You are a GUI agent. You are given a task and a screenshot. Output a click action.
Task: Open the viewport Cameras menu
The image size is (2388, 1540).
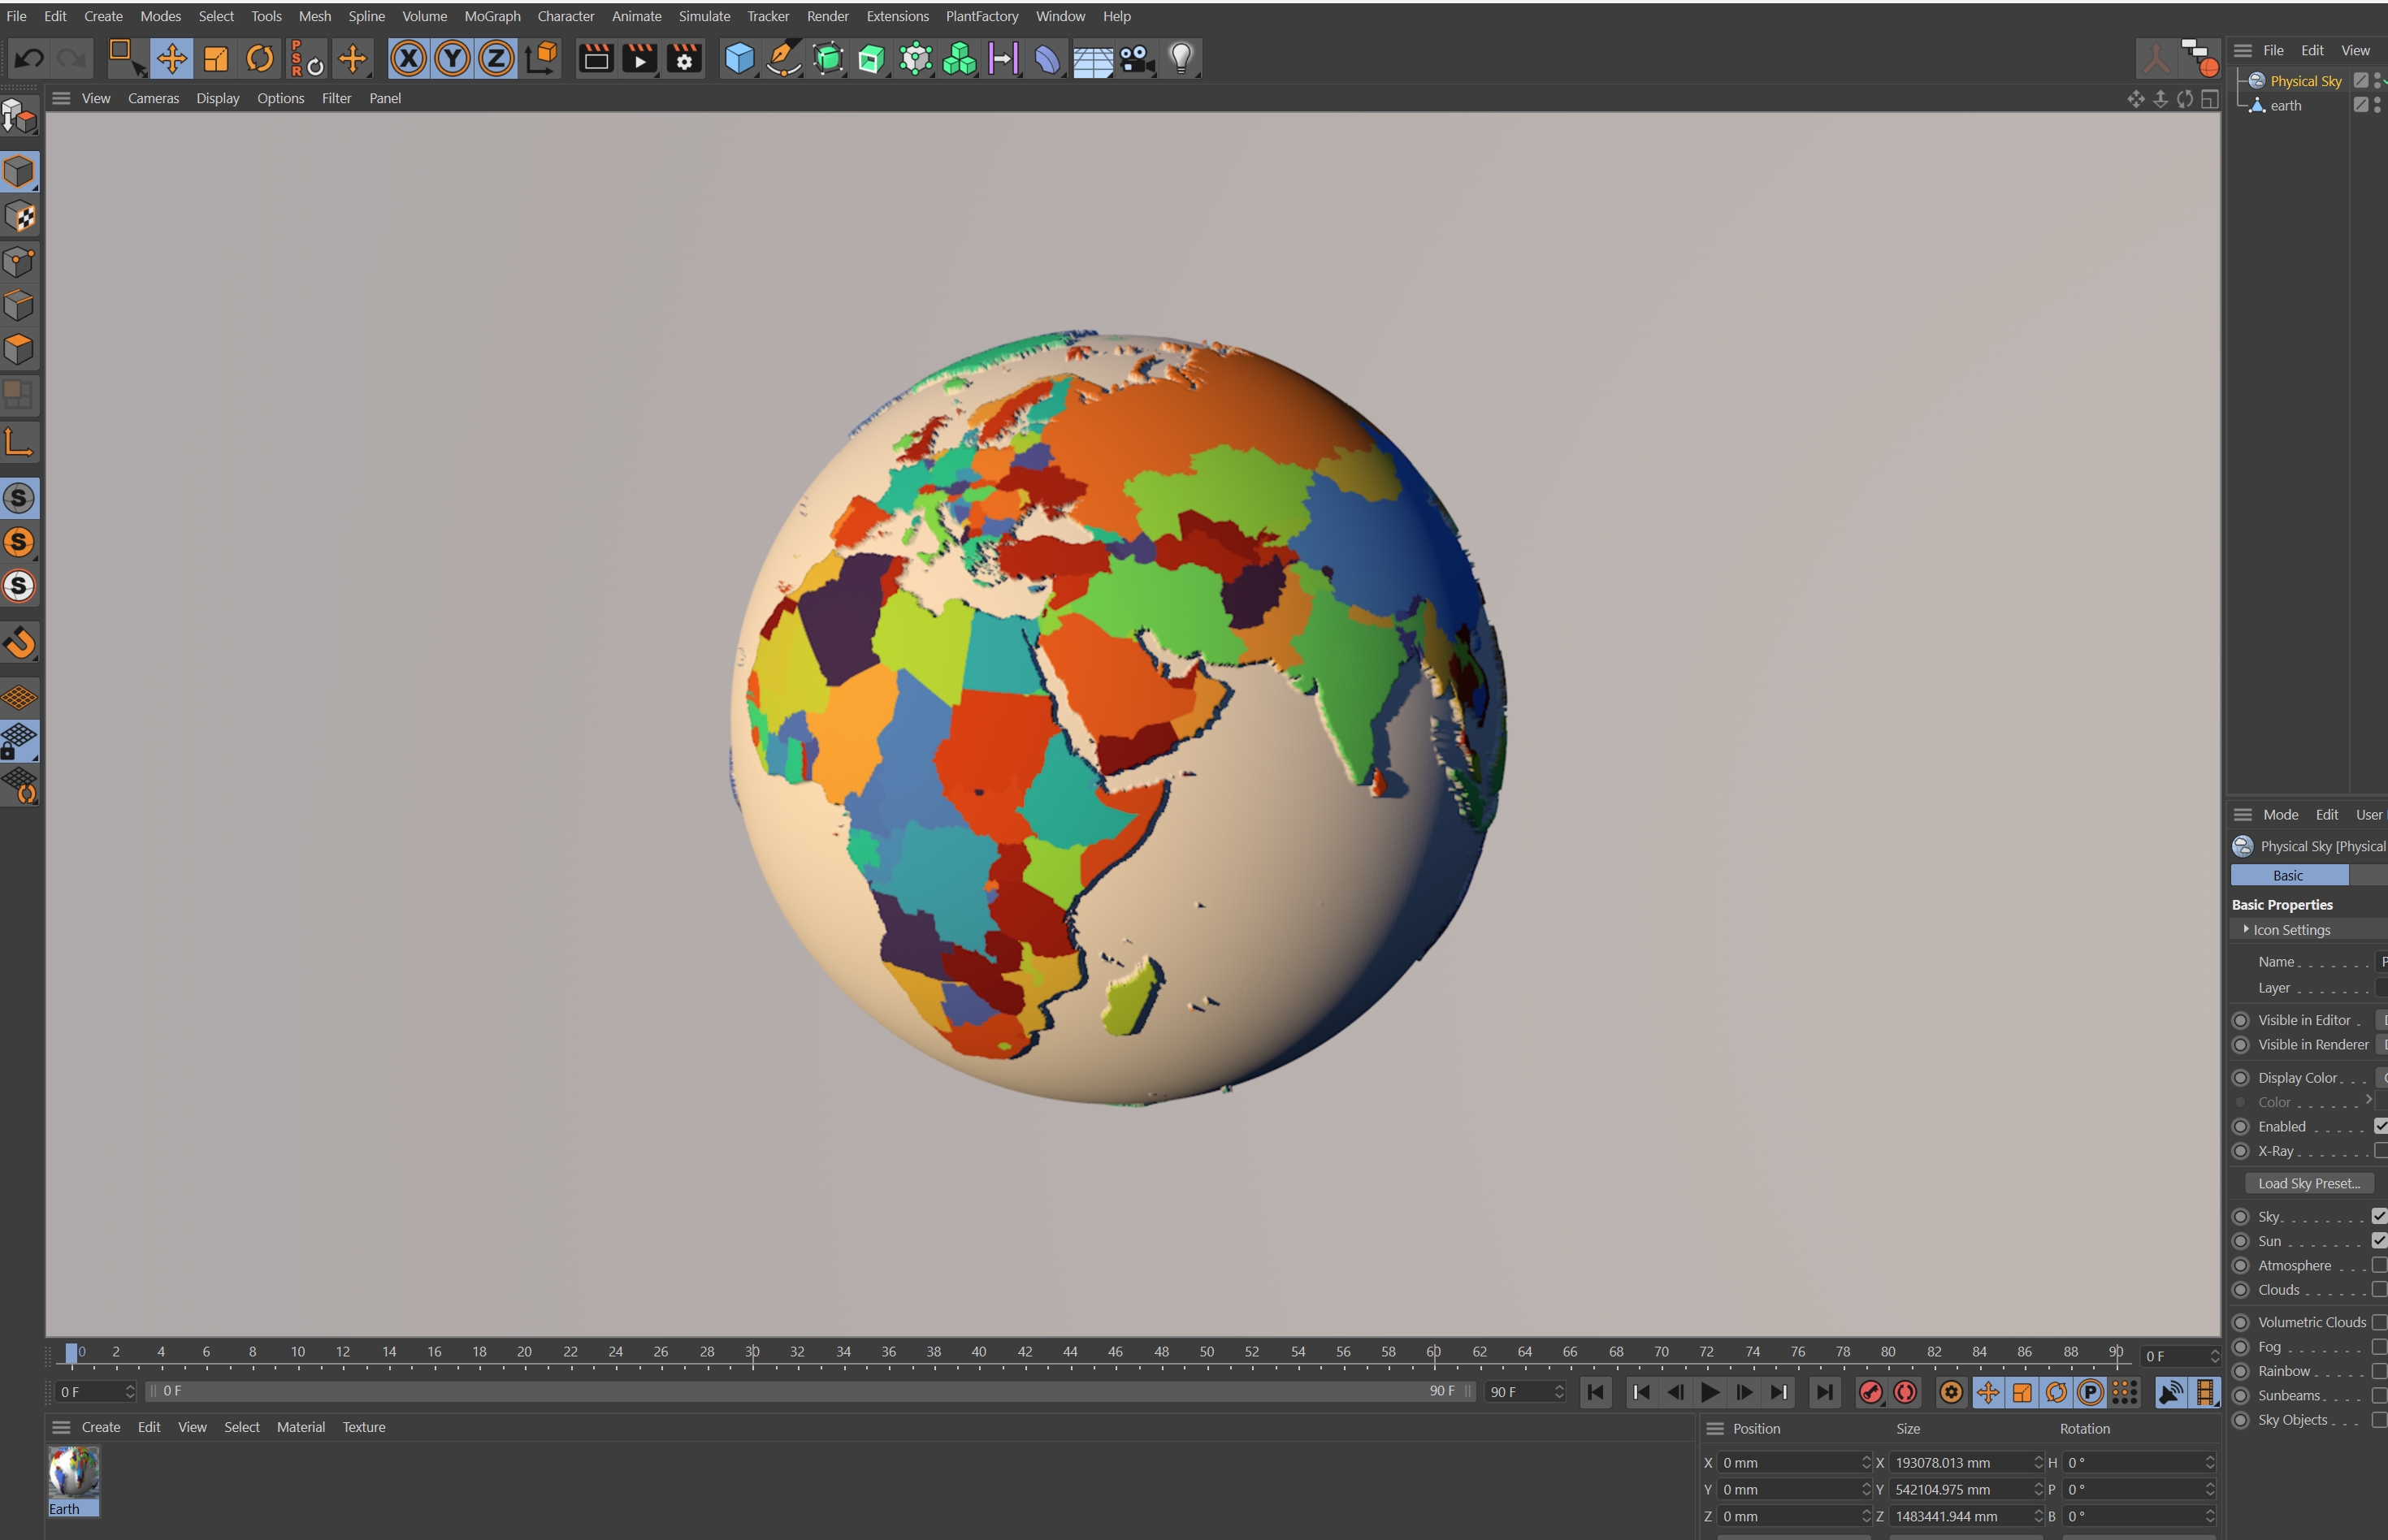[x=153, y=98]
